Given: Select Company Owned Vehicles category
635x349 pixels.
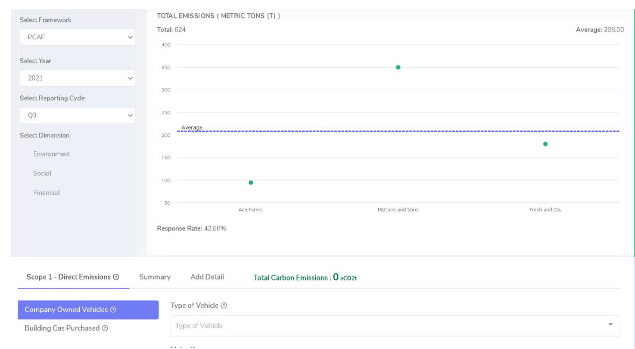Looking at the screenshot, I should [66, 310].
